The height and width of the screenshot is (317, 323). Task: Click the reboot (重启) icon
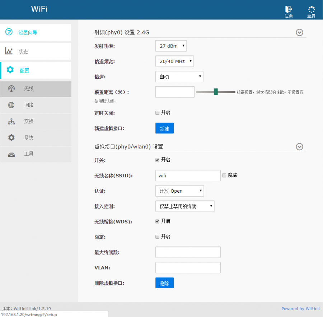(311, 9)
